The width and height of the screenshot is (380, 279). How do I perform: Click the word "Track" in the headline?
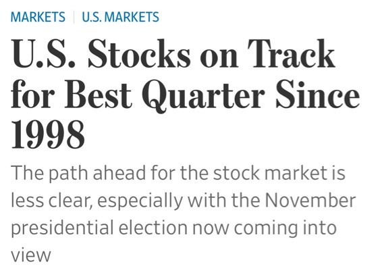coord(292,53)
